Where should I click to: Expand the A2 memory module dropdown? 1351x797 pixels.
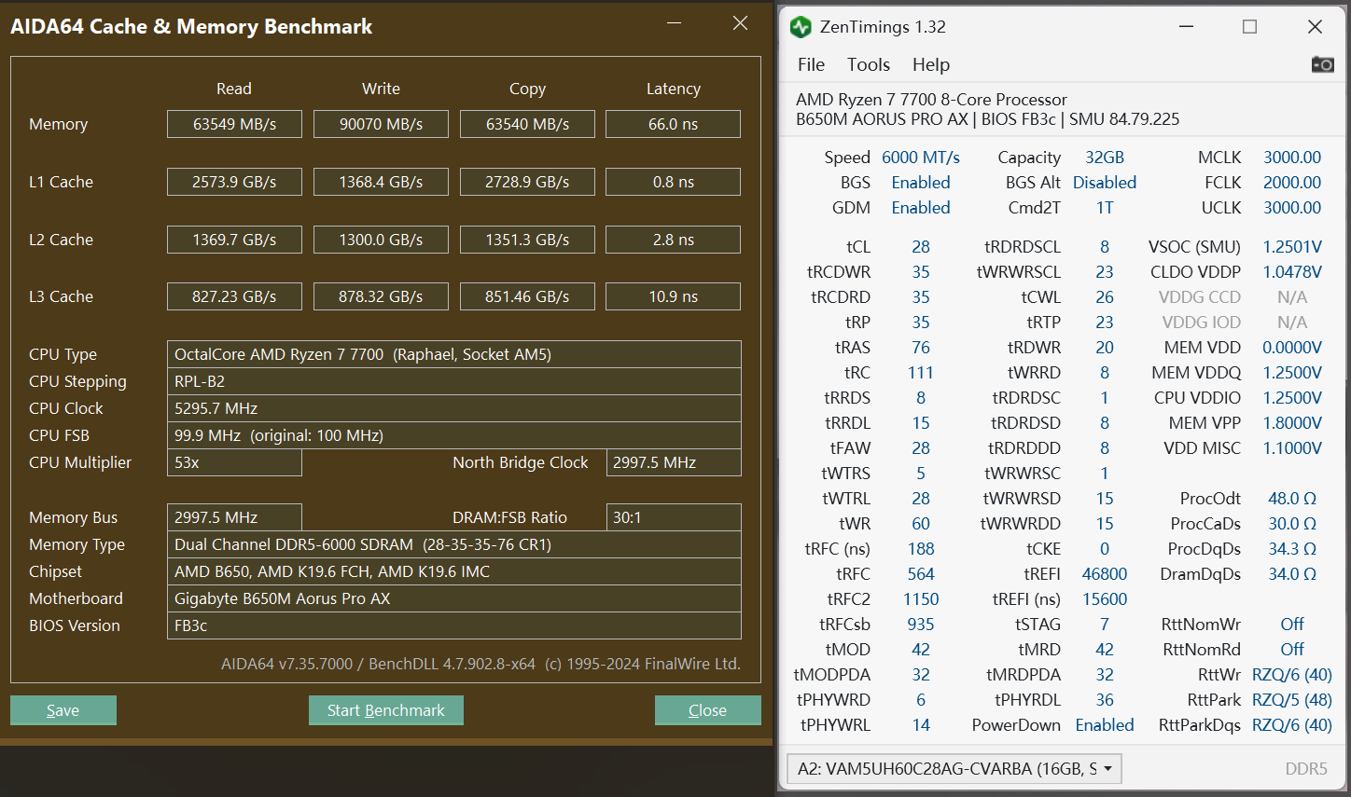(x=1107, y=769)
